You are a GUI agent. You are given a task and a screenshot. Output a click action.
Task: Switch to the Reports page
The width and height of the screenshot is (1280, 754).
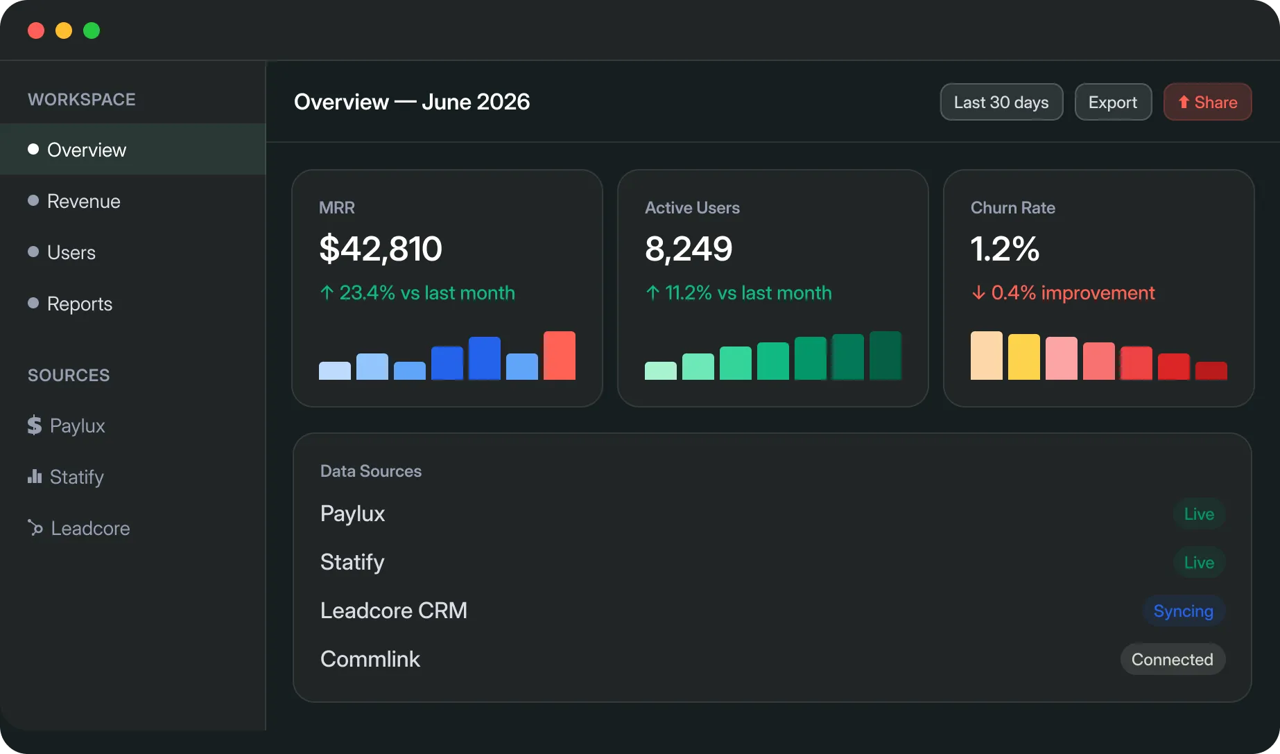[132, 303]
